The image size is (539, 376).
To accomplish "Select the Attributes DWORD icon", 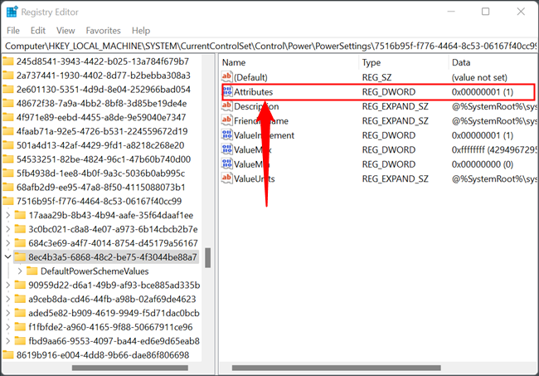I will (x=227, y=91).
